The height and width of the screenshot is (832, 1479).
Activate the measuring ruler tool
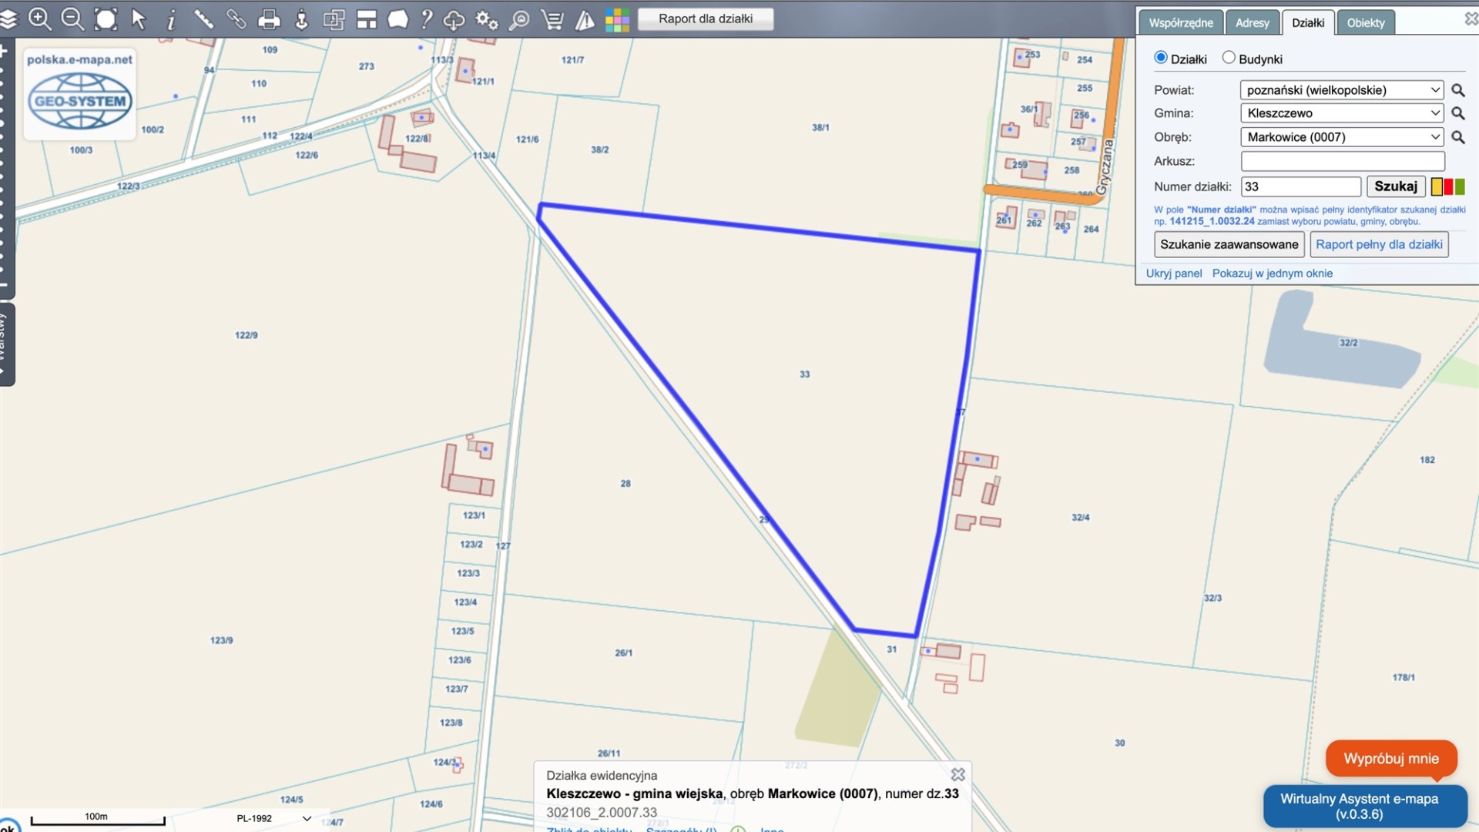pos(203,18)
